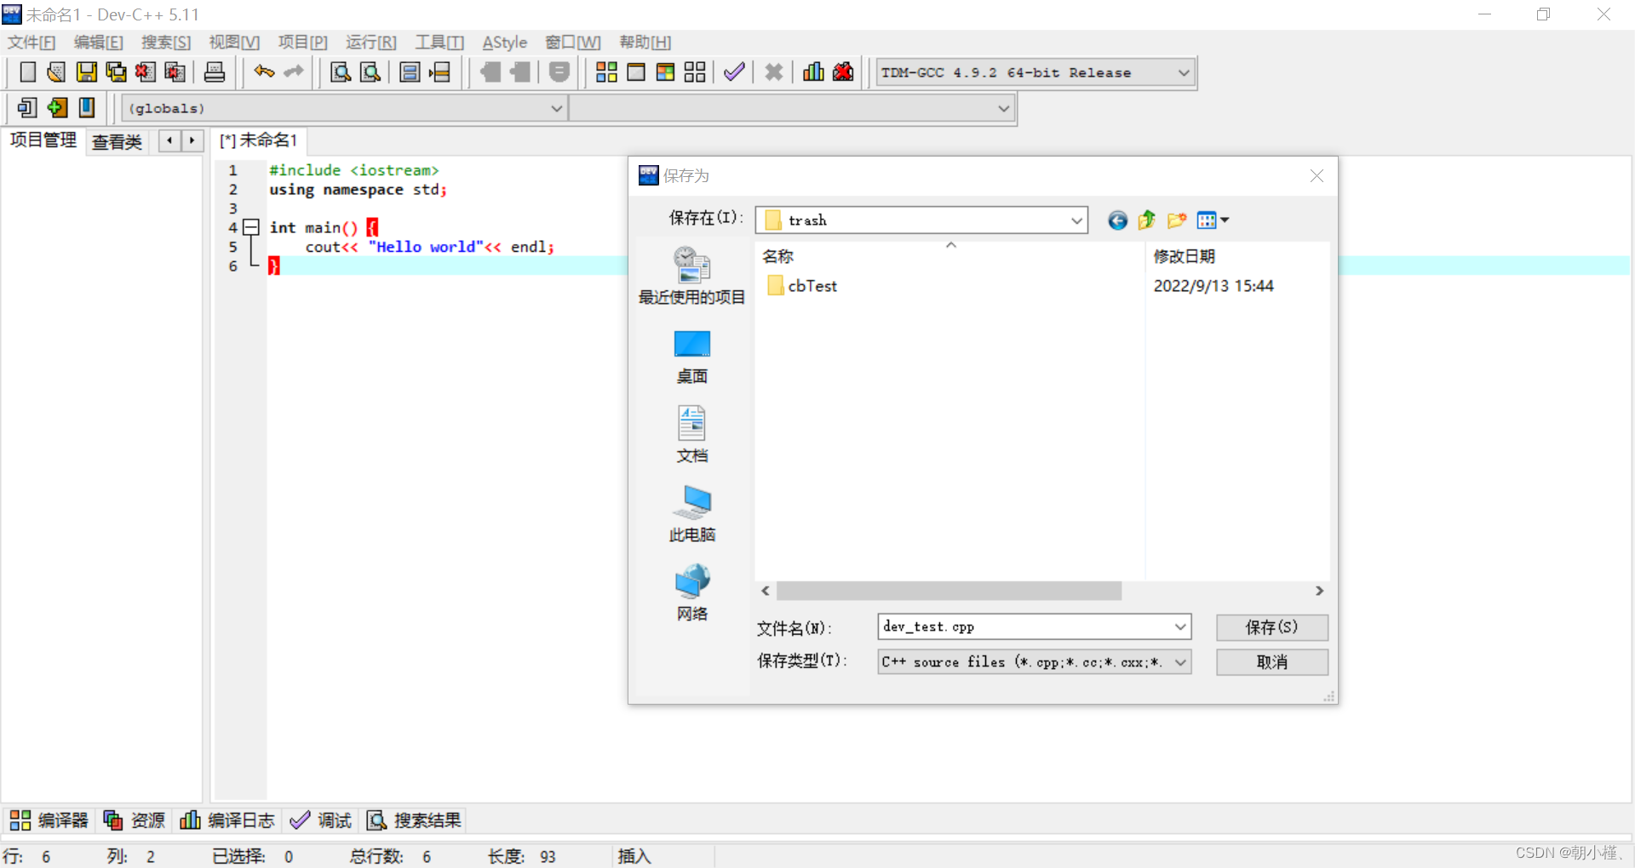Click the Profile analysis bar-chart icon
1635x868 pixels.
tap(813, 72)
